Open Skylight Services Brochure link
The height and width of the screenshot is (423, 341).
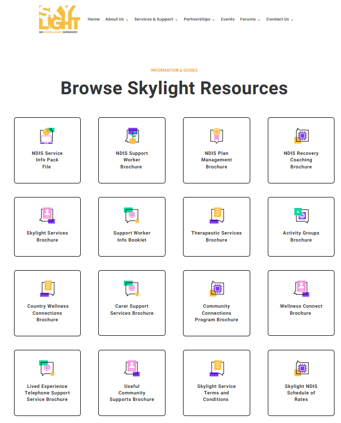pos(47,237)
